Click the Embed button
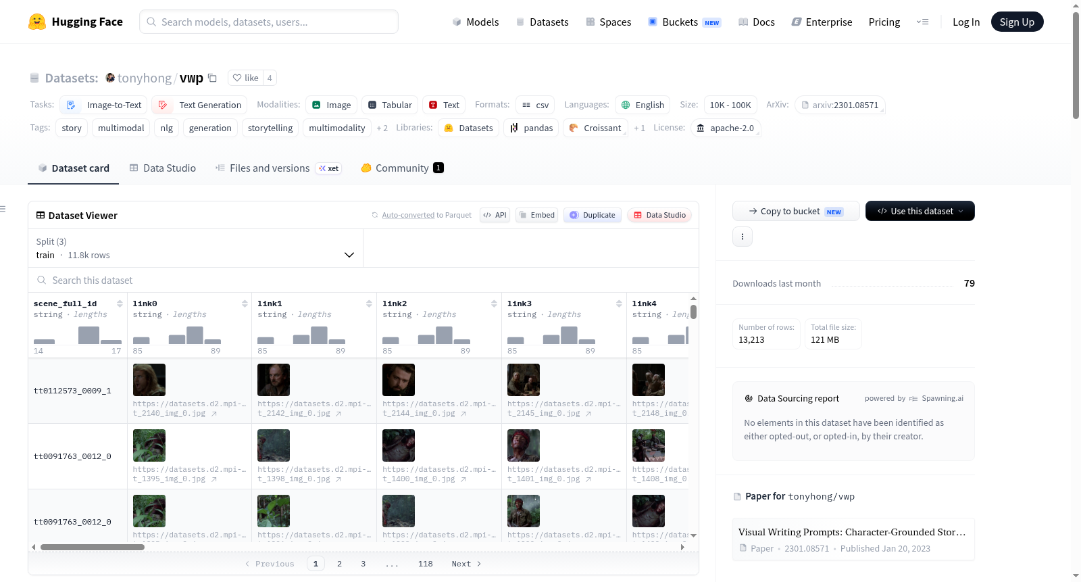Screen dimensions: 1081x582 (x=536, y=215)
